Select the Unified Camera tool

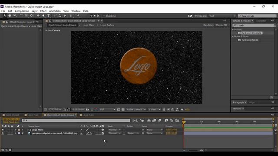(26, 16)
